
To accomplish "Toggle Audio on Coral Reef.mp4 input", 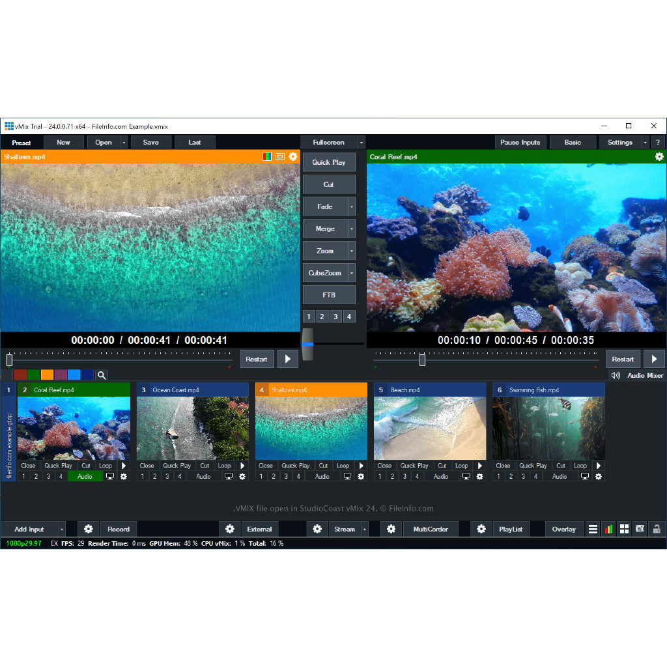I will [85, 477].
